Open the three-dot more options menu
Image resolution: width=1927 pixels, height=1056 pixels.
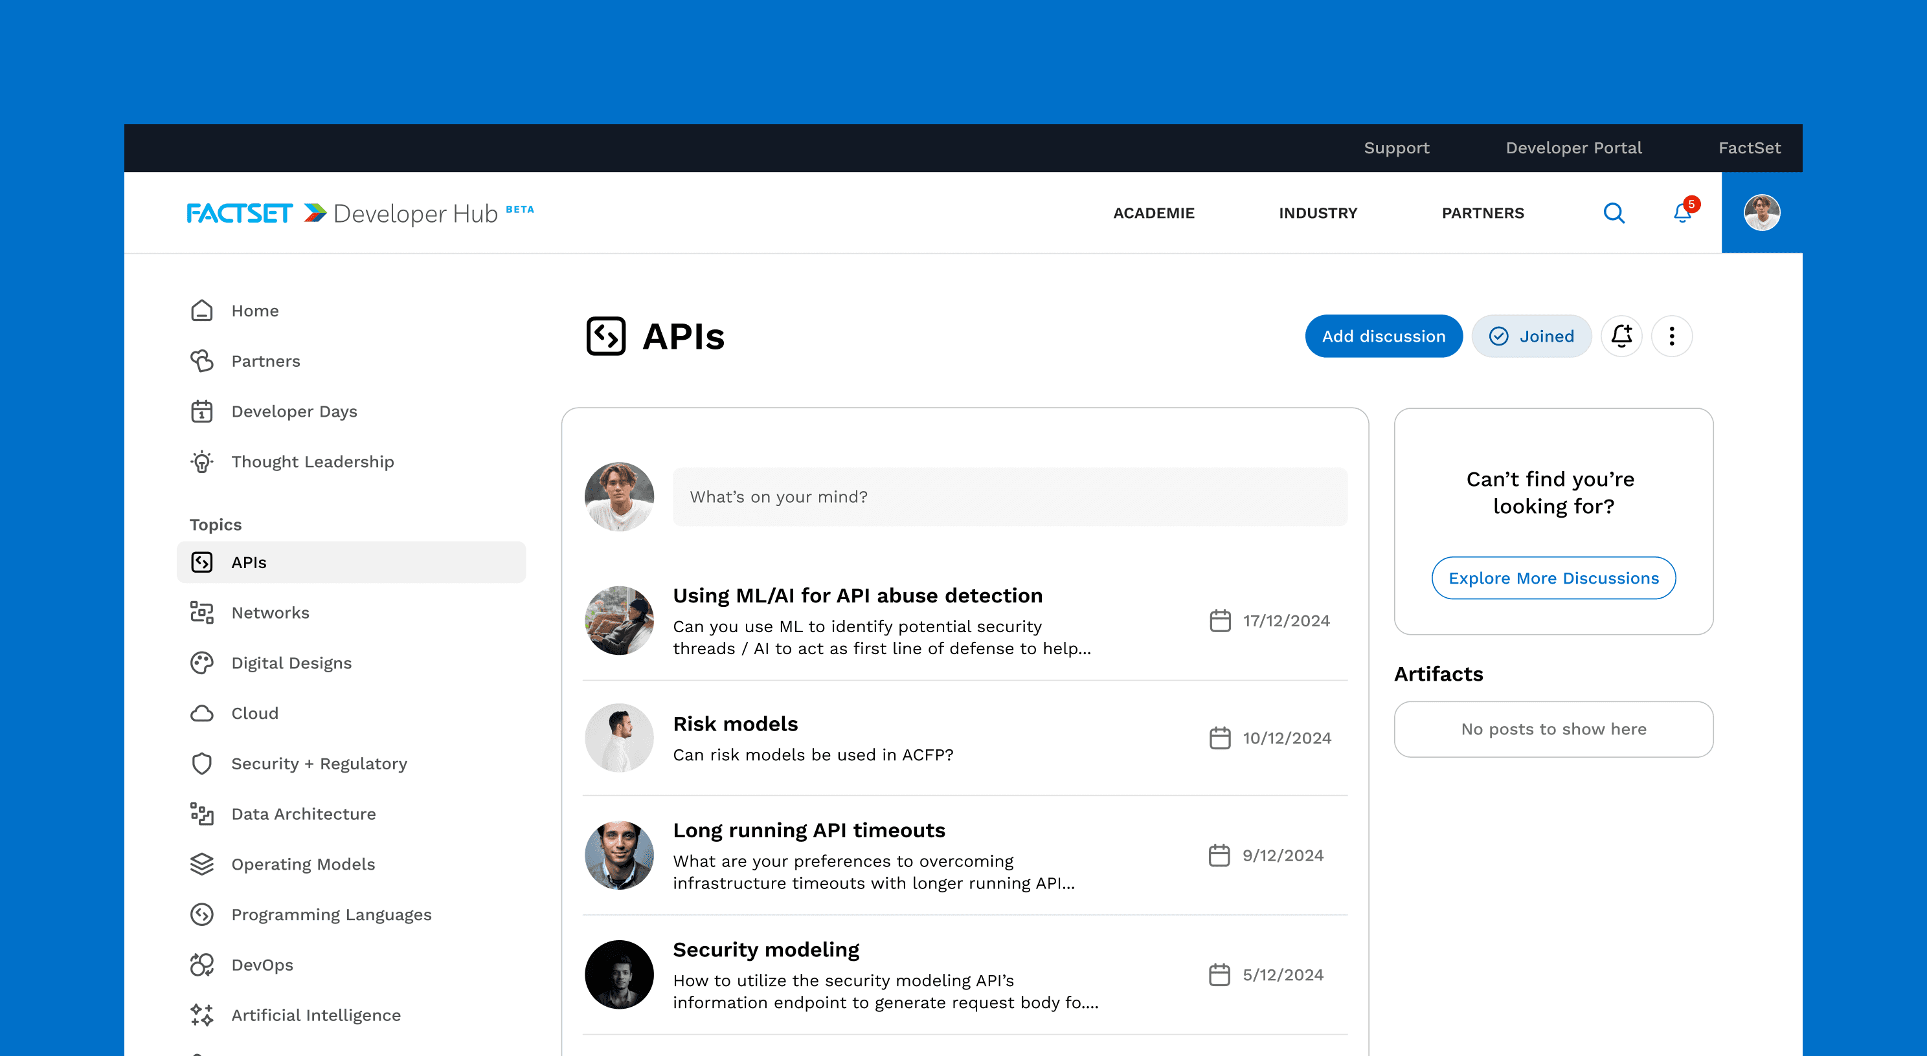click(x=1672, y=336)
